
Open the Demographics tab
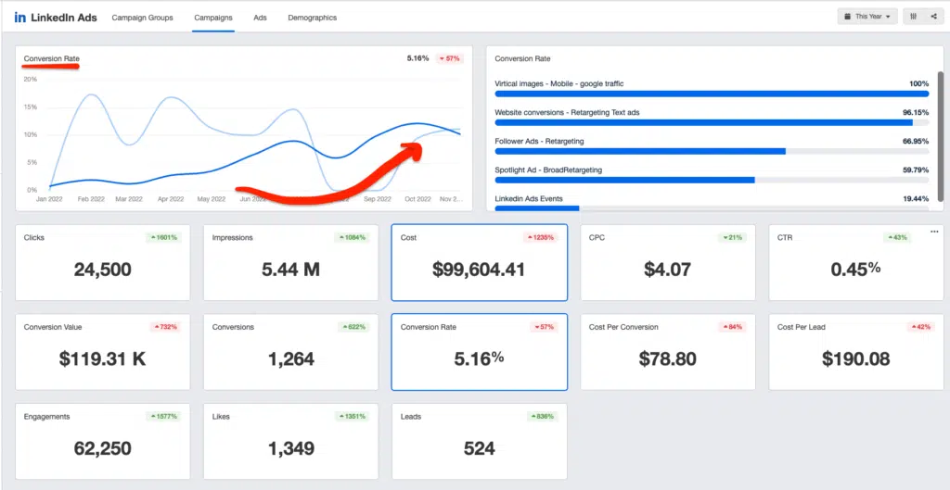(x=312, y=18)
